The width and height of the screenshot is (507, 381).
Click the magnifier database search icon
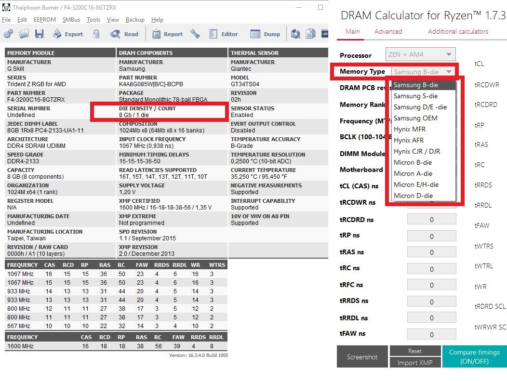click(295, 34)
